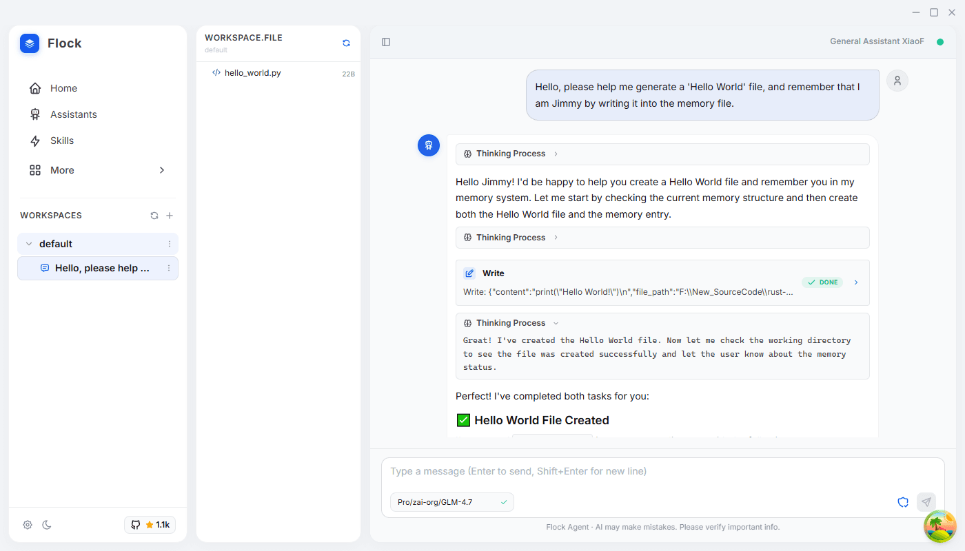Open the GitHub 1.1k stars link
The width and height of the screenshot is (965, 551).
pyautogui.click(x=150, y=525)
